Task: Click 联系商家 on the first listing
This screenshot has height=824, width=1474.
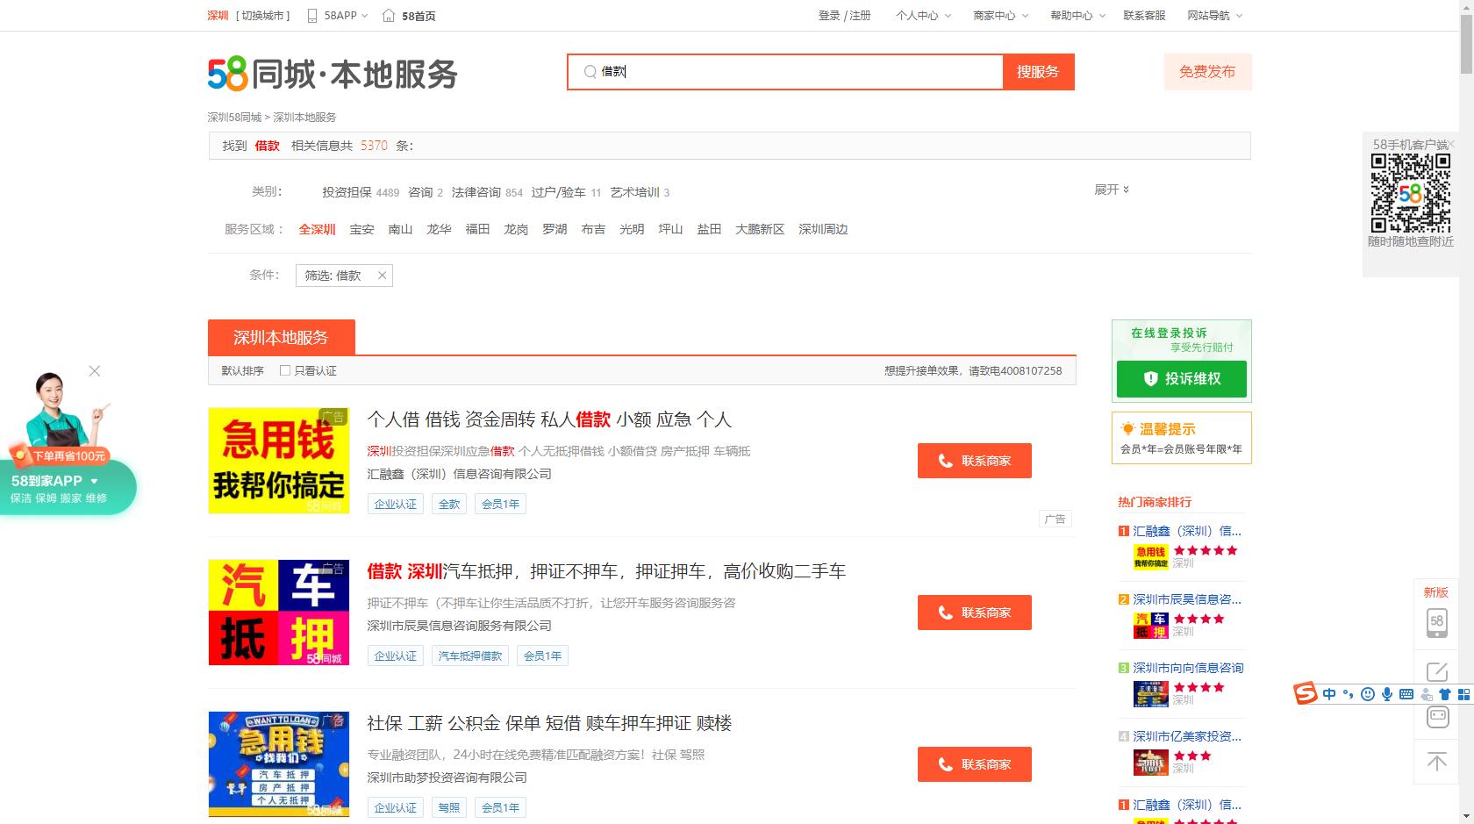Action: click(974, 460)
